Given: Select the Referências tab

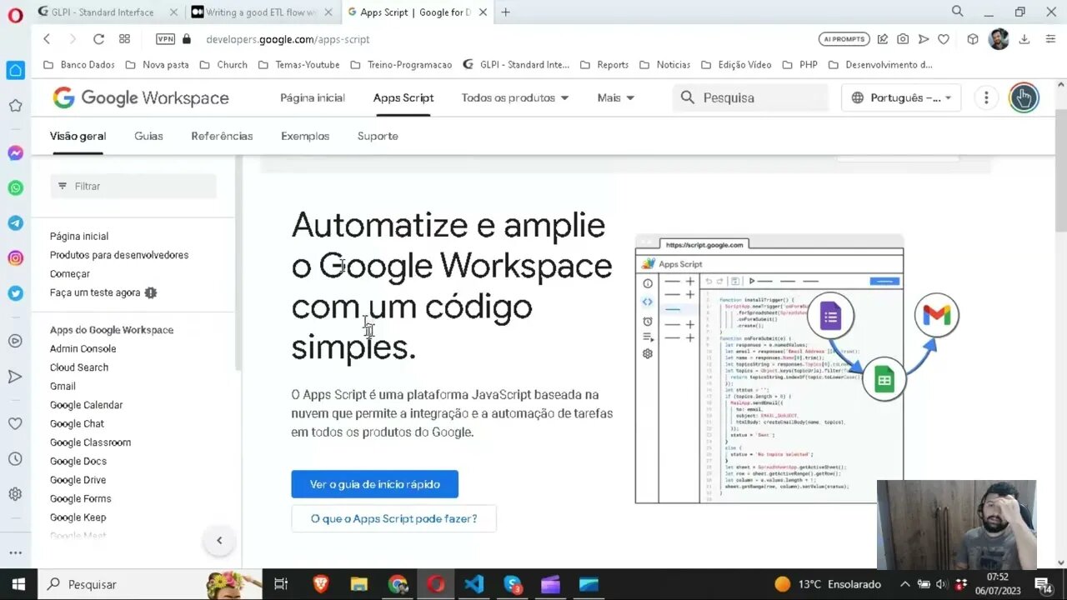Looking at the screenshot, I should [x=222, y=136].
